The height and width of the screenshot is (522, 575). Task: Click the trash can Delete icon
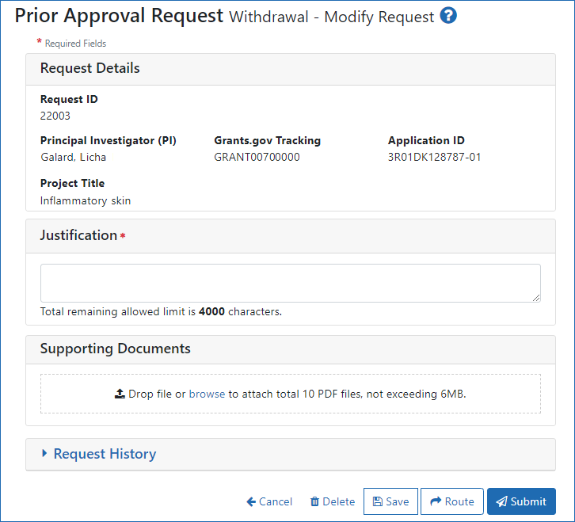314,501
